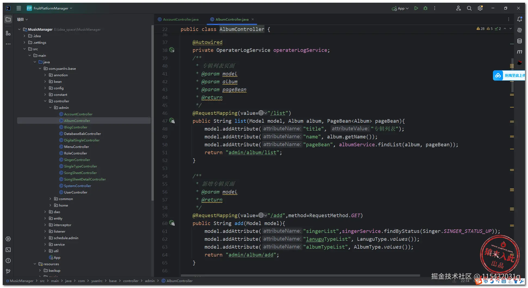Open the Maven tool window
Viewport: 528px width, 288px height.
(x=520, y=52)
